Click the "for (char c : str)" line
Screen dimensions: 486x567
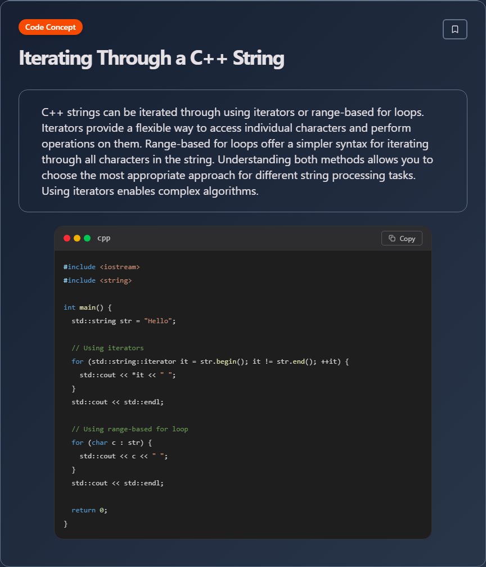point(111,443)
